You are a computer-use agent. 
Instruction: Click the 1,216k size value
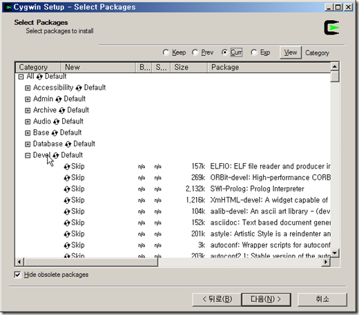195,200
